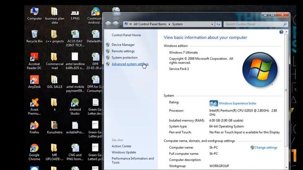Open Coolmuster Android shortcut
This screenshot has height=170, width=303.
(95, 16)
